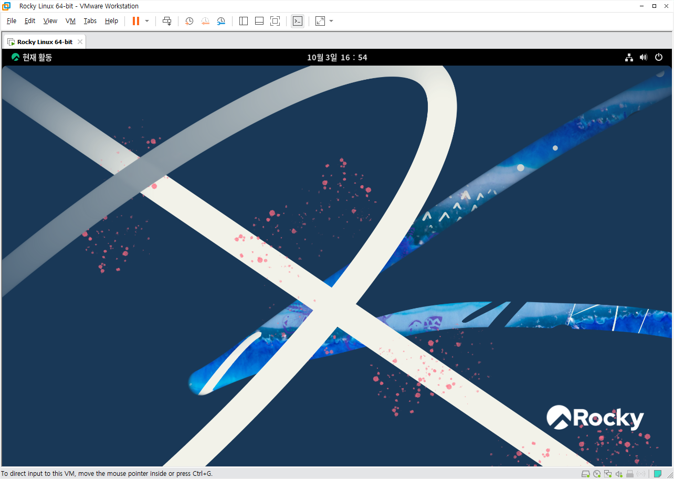Screen dimensions: 674x479
Task: Toggle the thumbnail bar view icon
Action: [x=259, y=21]
